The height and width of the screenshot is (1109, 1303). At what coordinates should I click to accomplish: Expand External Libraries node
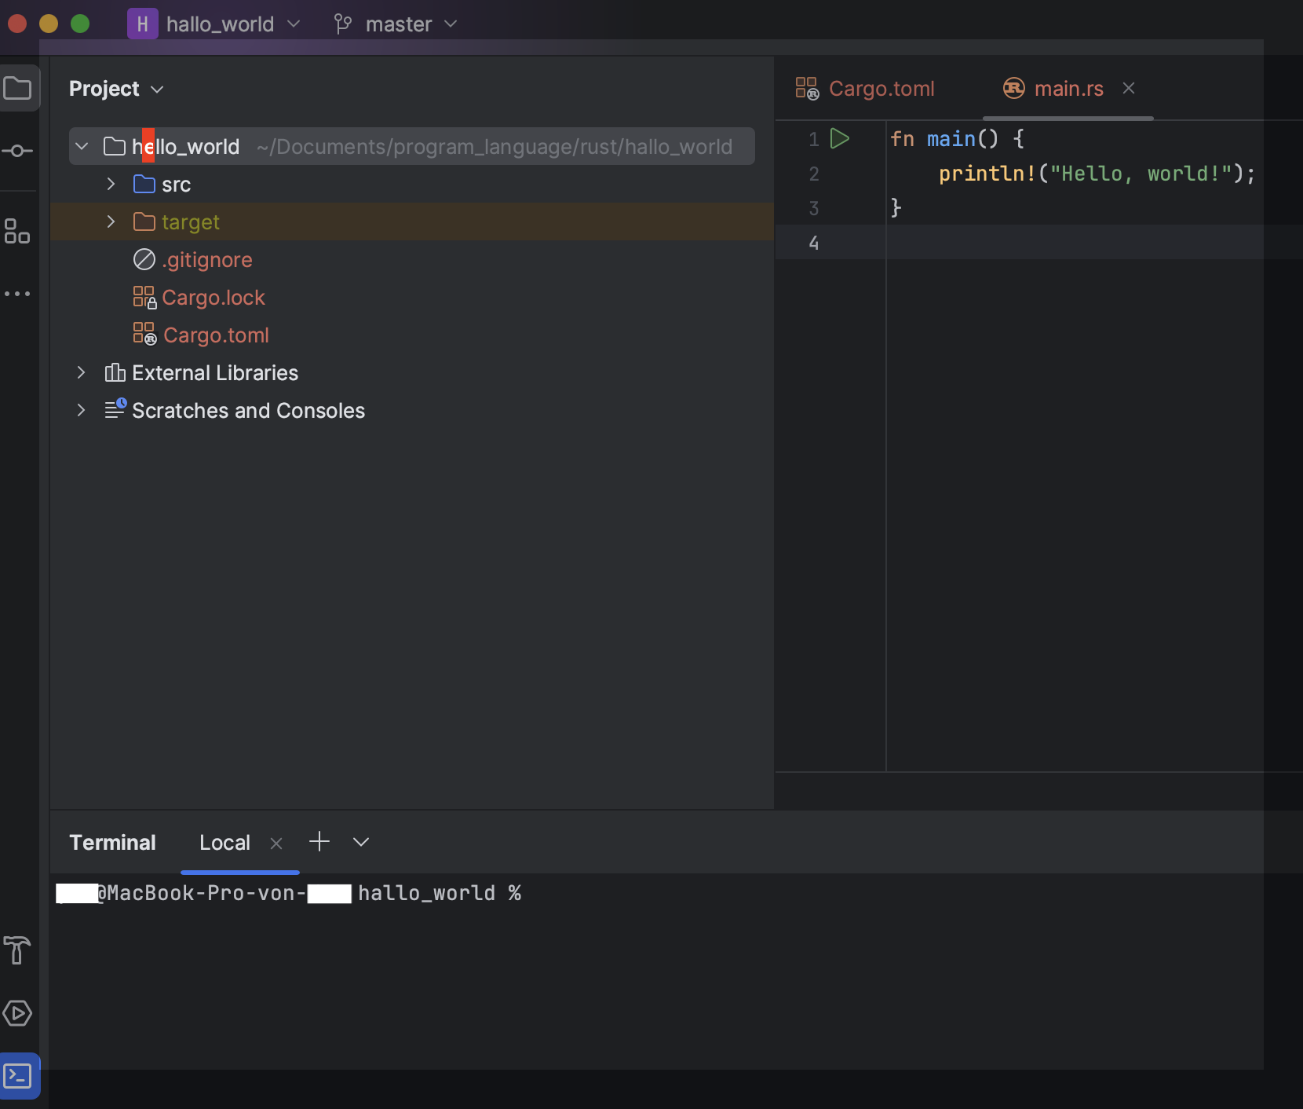pyautogui.click(x=81, y=372)
